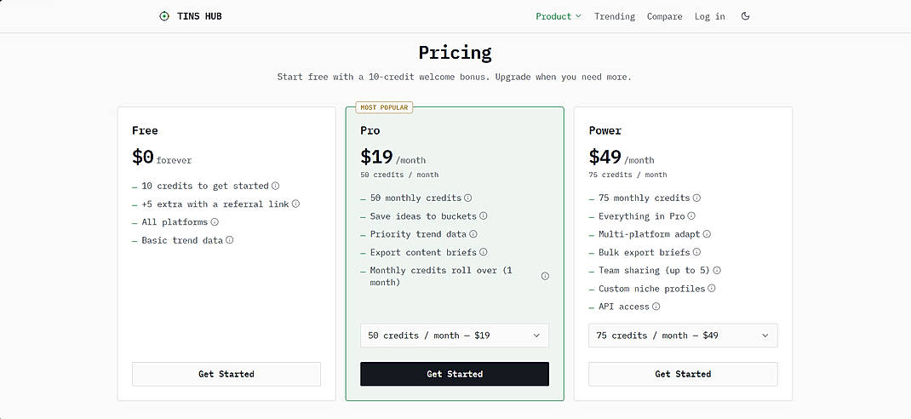Show info for +5 extra with referral link
911x419 pixels.
(x=295, y=204)
